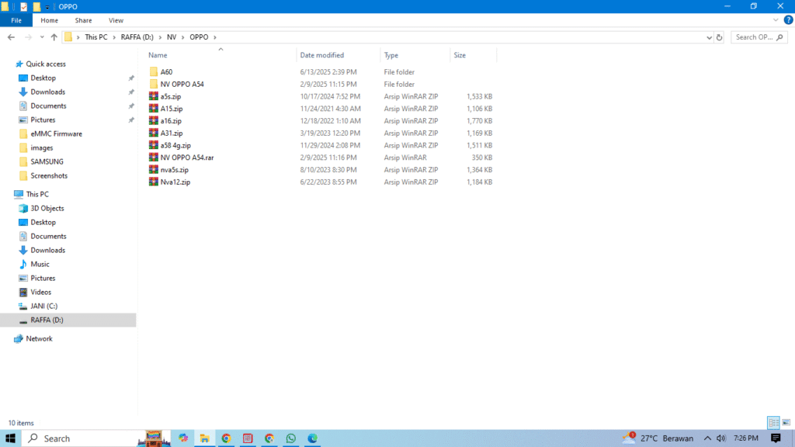Select the NV OPPO A54.rar archive icon
Screen dimensions: 795x447
tap(154, 158)
